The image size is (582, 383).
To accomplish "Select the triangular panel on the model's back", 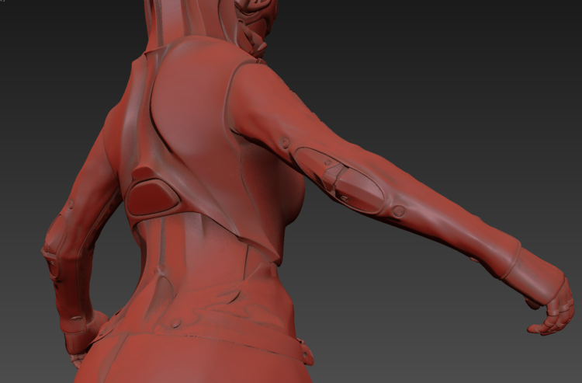I will pos(153,197).
